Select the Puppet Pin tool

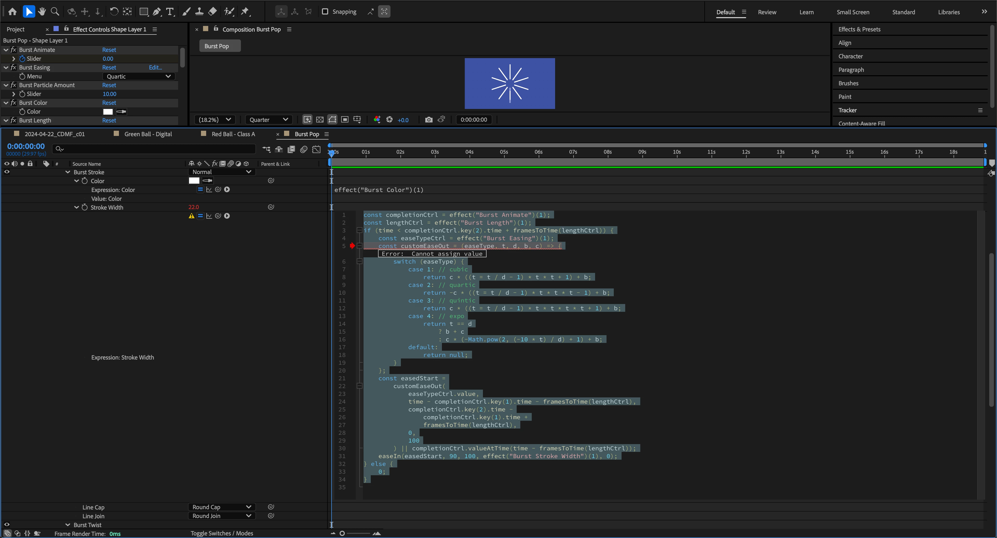245,12
